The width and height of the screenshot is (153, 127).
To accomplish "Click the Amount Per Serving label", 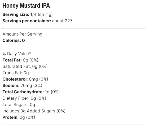I will (x=23, y=34).
